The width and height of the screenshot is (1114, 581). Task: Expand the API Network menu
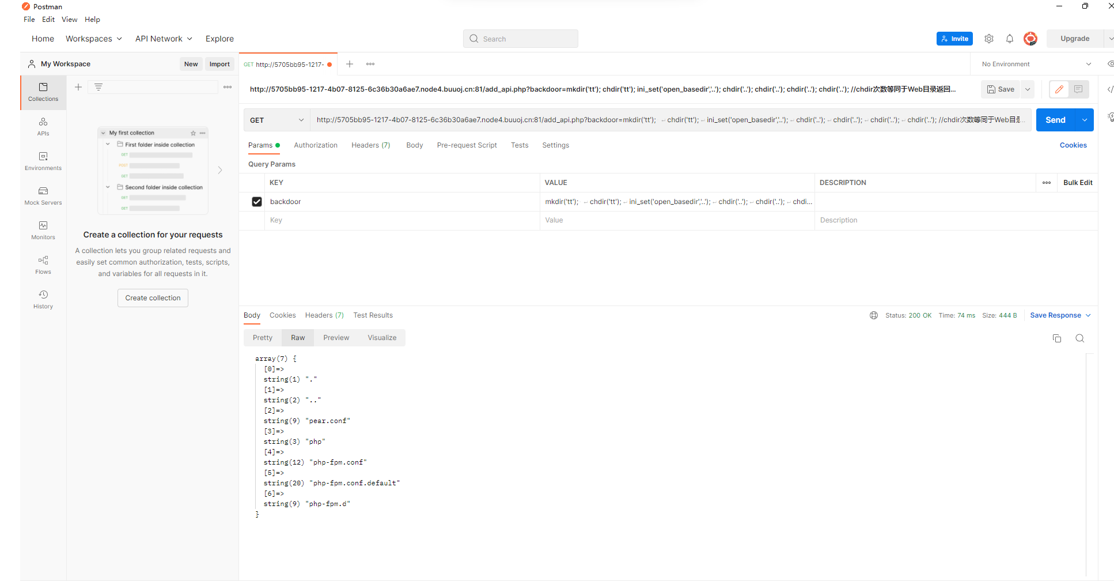164,39
